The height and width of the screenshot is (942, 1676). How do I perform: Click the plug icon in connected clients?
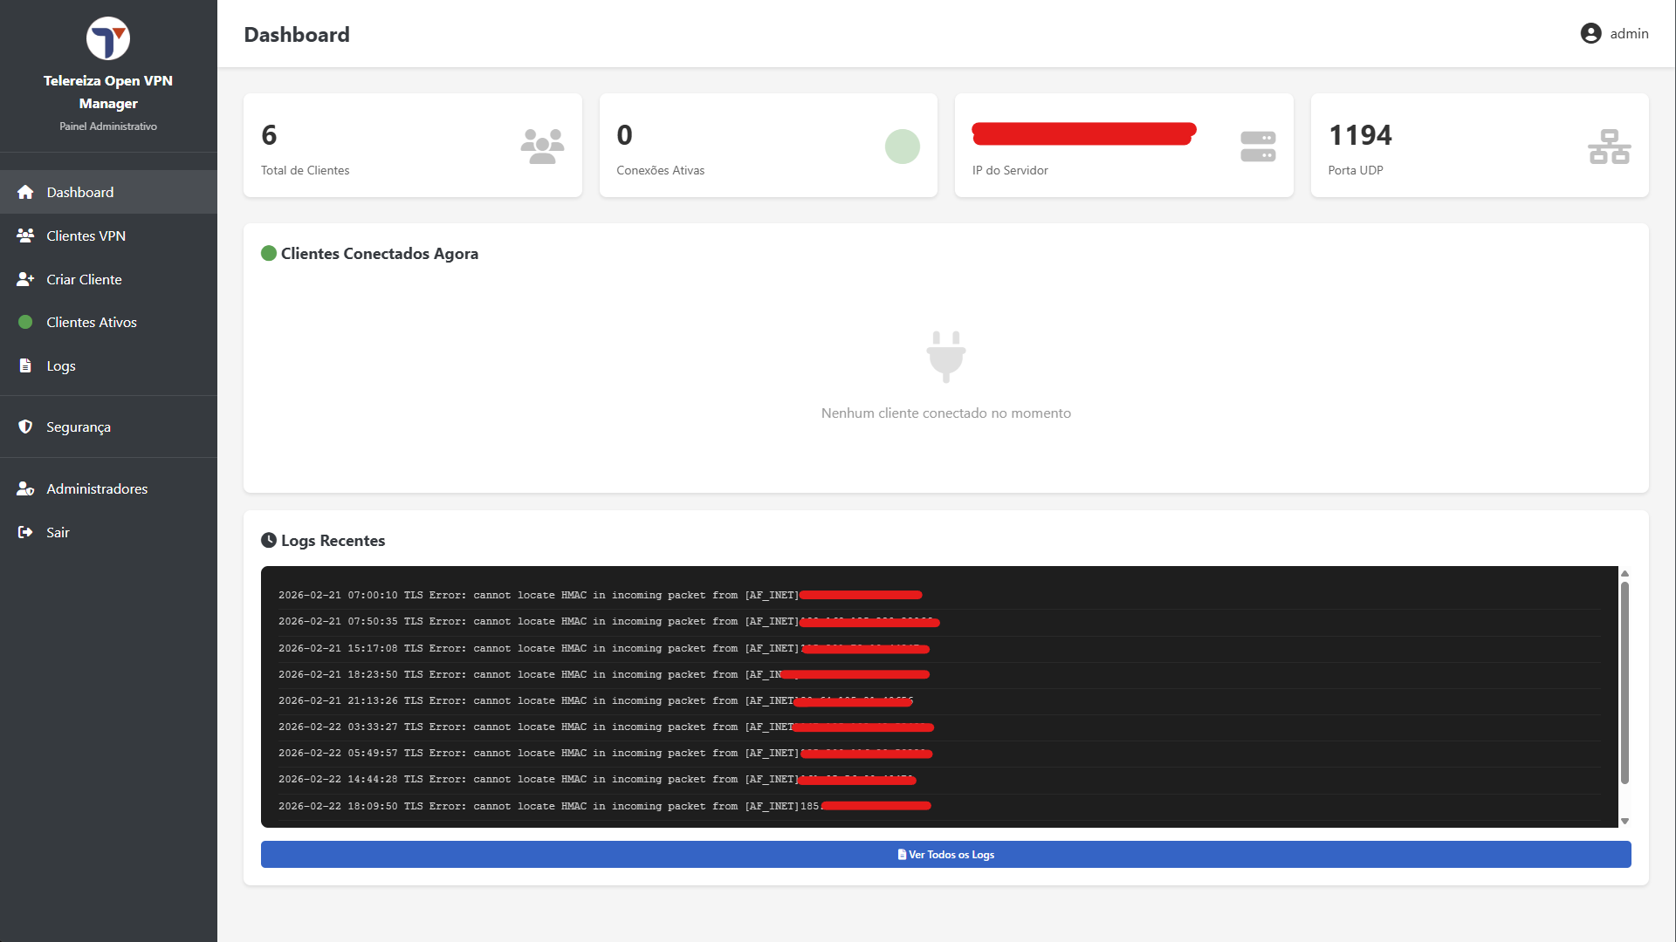tap(945, 356)
